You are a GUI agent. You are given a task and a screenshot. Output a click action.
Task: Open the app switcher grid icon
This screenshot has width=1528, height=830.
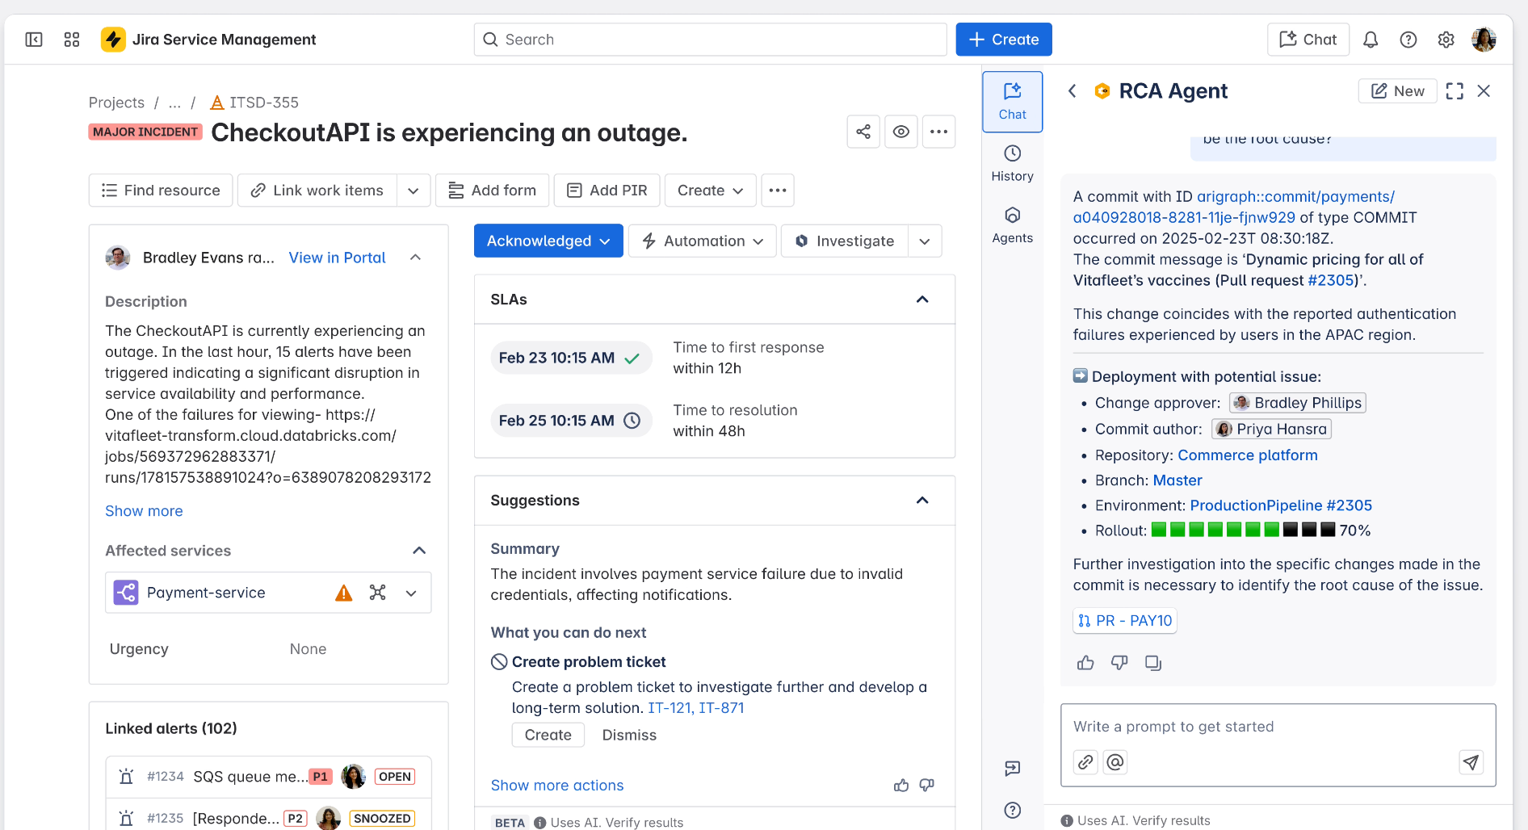coord(72,40)
